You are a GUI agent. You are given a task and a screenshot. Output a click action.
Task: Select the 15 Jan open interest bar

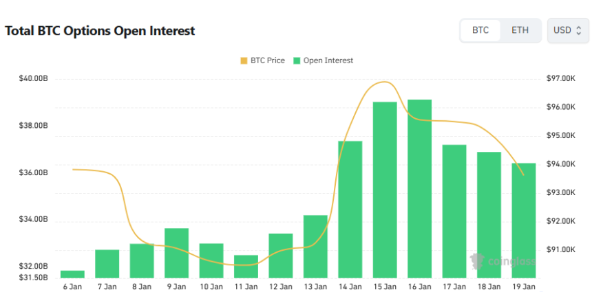point(385,190)
